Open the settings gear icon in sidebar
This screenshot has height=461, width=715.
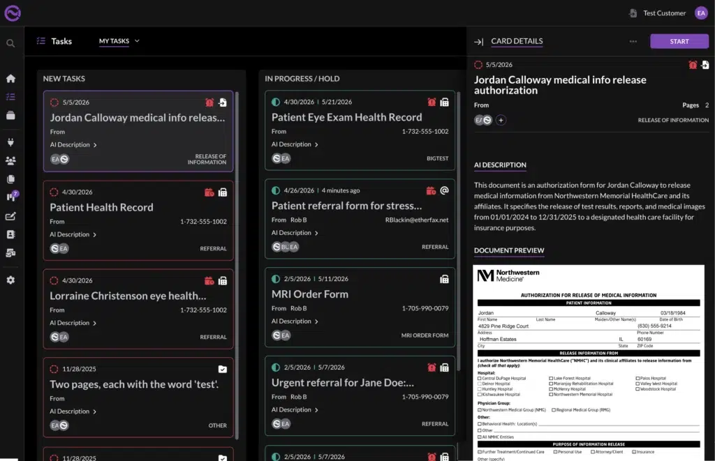point(10,280)
